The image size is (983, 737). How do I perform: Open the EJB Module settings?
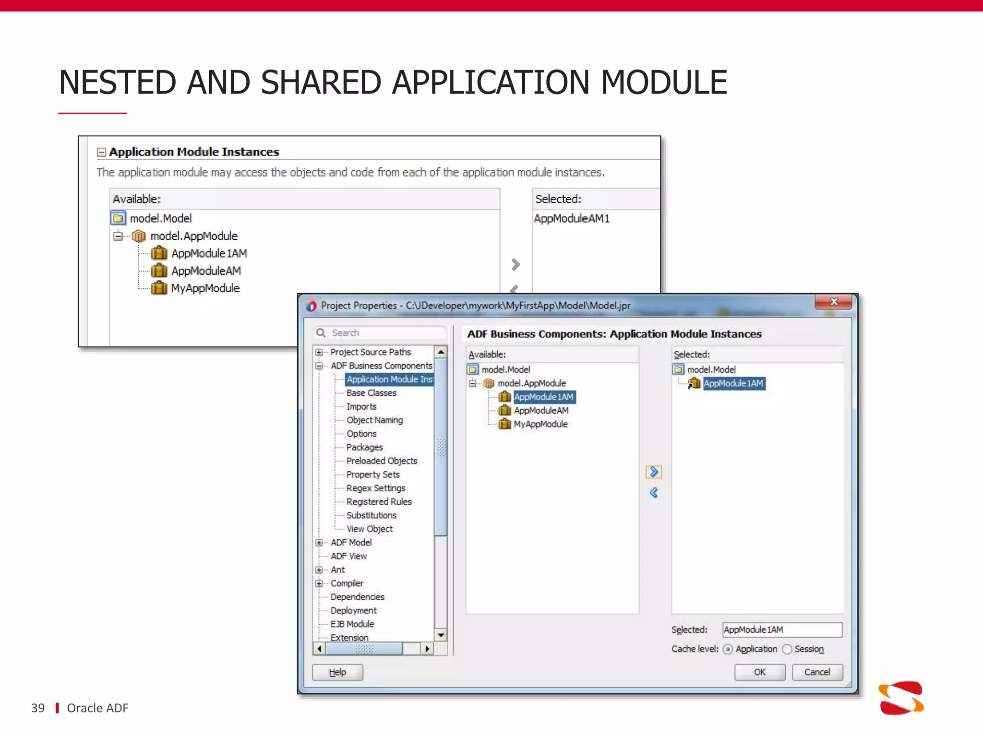coord(352,624)
